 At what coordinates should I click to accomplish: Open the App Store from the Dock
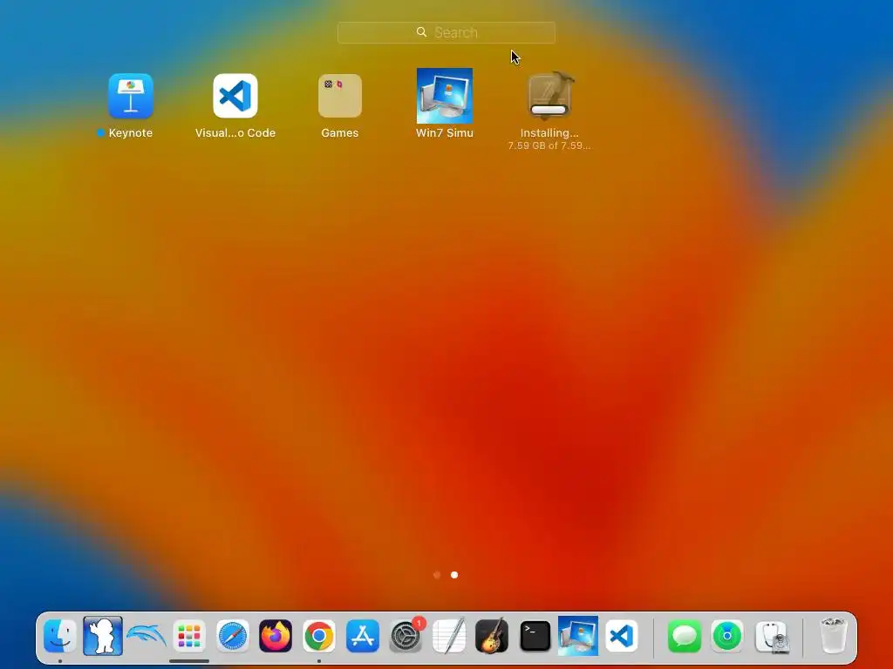tap(362, 635)
